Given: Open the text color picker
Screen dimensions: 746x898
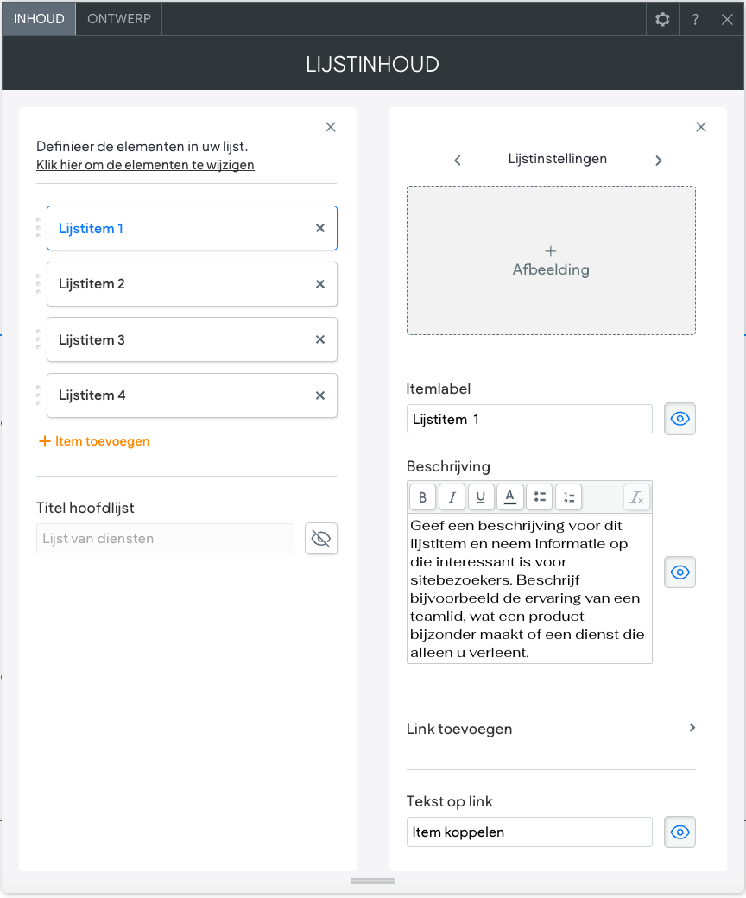Looking at the screenshot, I should click(x=510, y=496).
